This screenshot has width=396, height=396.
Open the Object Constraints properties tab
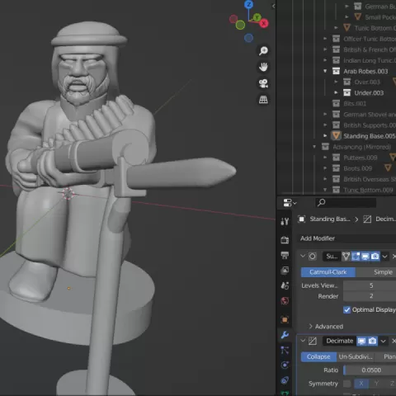(285, 380)
